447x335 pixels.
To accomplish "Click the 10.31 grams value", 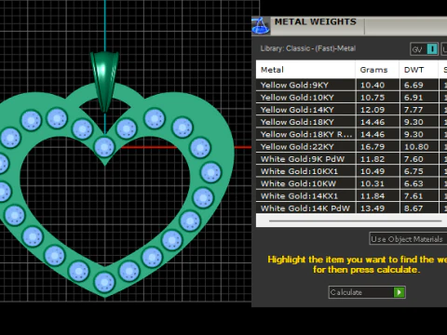I will click(x=372, y=183).
